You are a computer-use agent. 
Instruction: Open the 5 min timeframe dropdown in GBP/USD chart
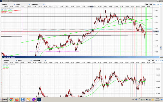tap(25, 61)
